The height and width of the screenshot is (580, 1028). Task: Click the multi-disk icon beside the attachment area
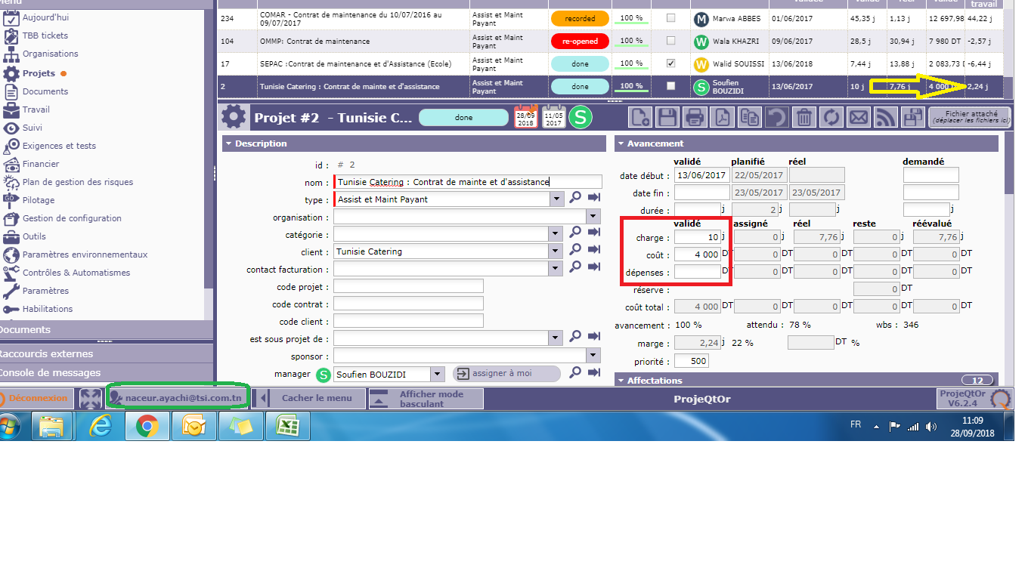tap(913, 117)
